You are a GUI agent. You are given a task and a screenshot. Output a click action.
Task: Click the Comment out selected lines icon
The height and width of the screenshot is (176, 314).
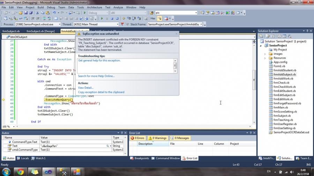pyautogui.click(x=44, y=18)
